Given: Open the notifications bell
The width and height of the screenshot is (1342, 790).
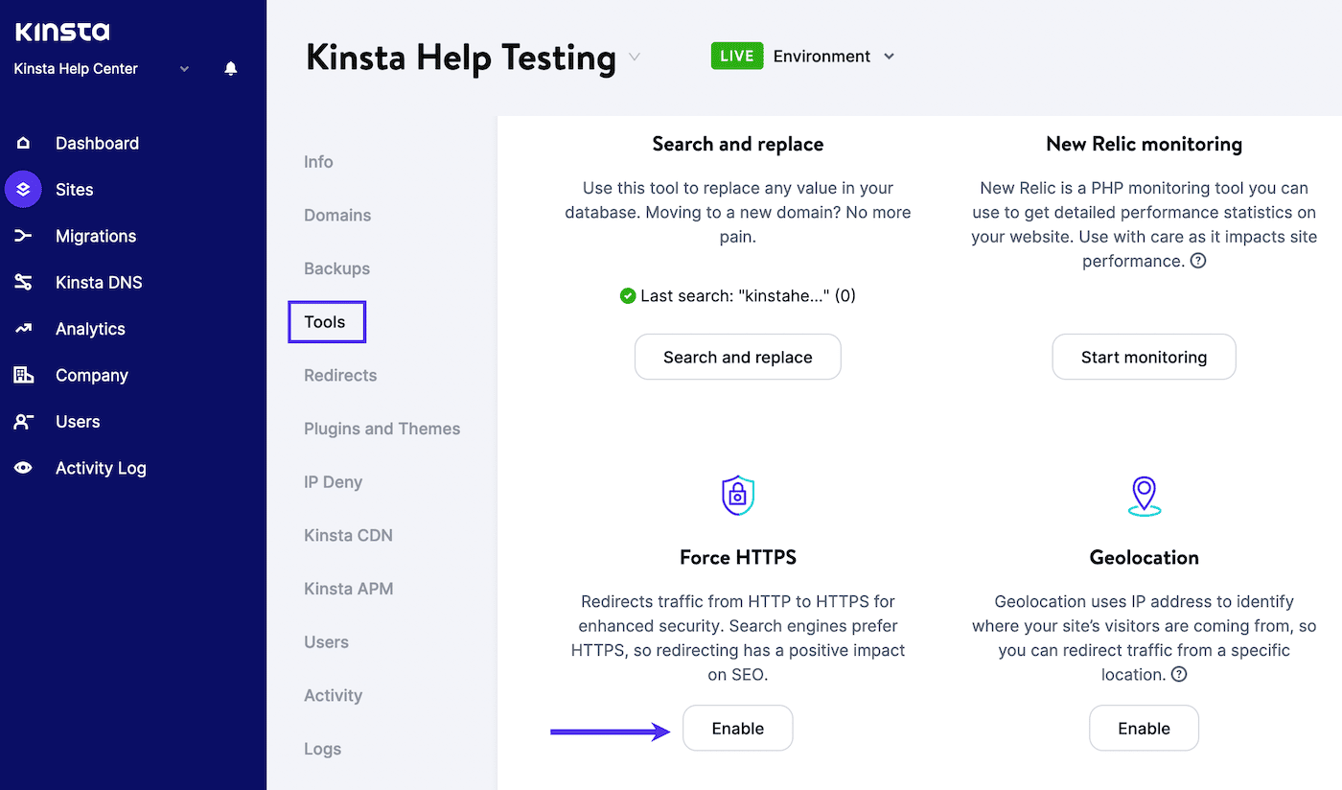Looking at the screenshot, I should coord(231,69).
